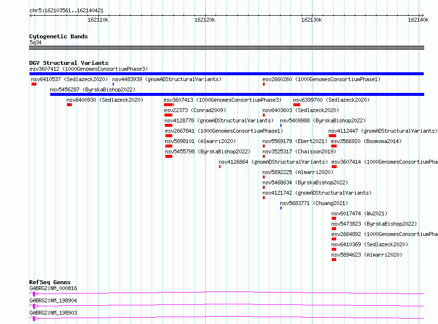Viewport: 438px width, 324px height.
Task: Open the esv3607414 variant label
Action: pyautogui.click(x=384, y=162)
